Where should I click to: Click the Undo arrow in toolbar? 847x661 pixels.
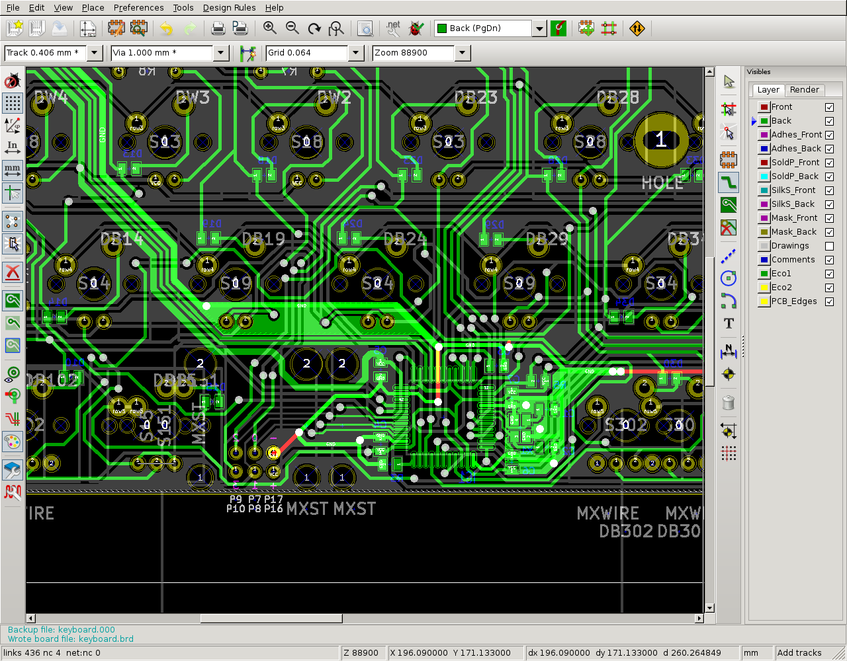click(x=166, y=28)
